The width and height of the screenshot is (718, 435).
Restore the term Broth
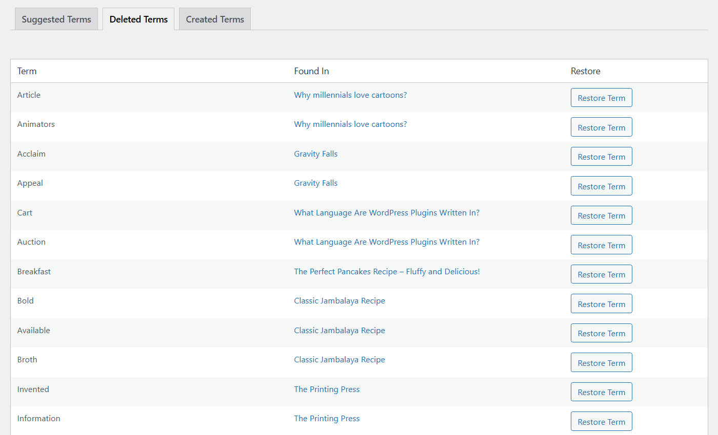(601, 362)
